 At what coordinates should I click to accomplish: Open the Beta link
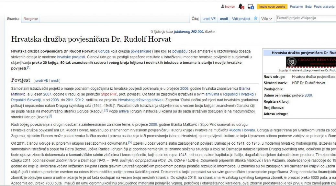click(308, 6)
